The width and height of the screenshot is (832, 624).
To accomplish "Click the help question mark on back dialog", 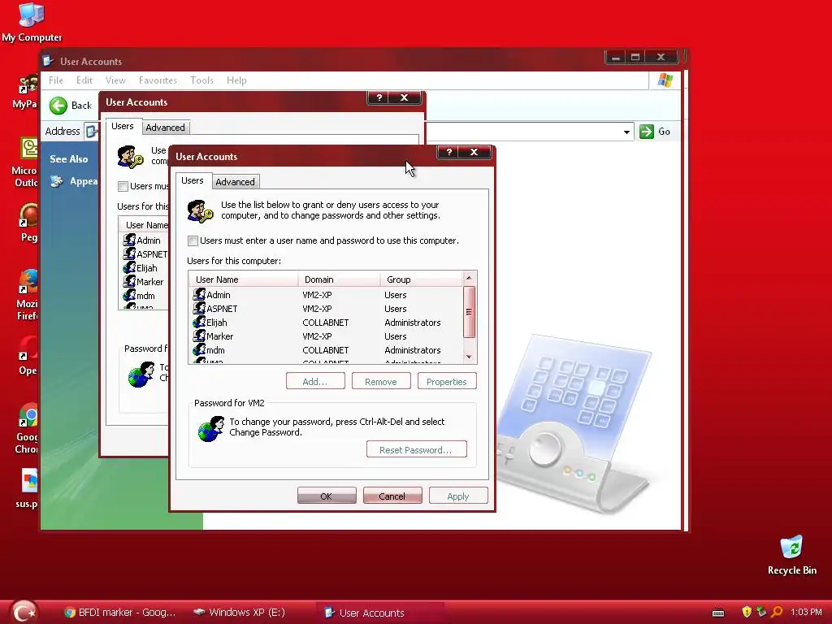I will point(379,97).
